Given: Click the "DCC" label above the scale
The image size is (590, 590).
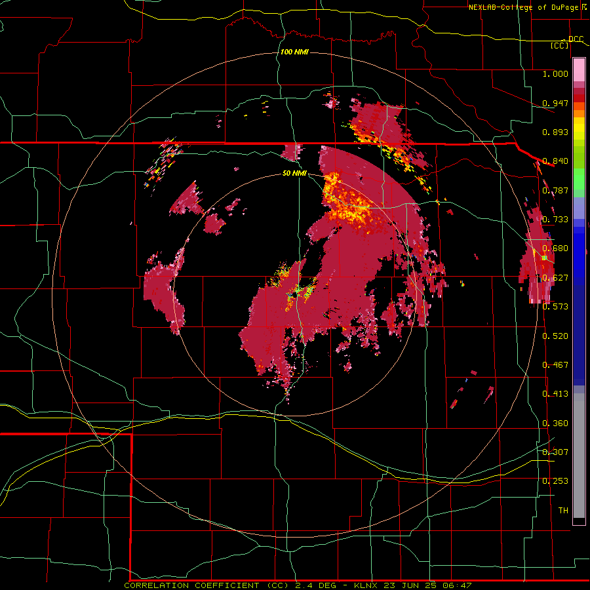Looking at the screenshot, I should tap(576, 39).
